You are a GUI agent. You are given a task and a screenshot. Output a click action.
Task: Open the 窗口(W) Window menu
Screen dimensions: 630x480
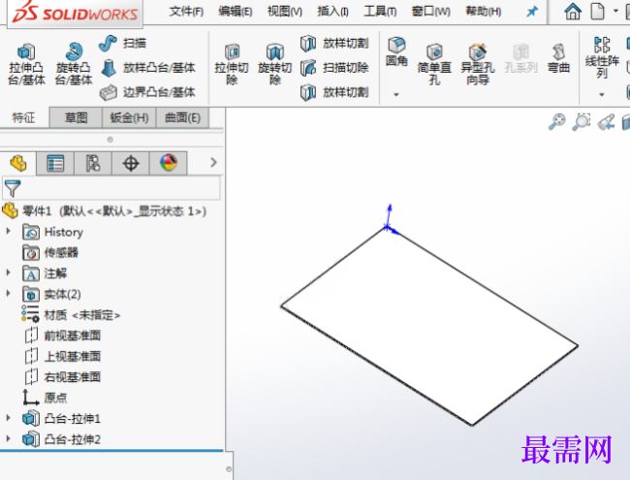(431, 12)
